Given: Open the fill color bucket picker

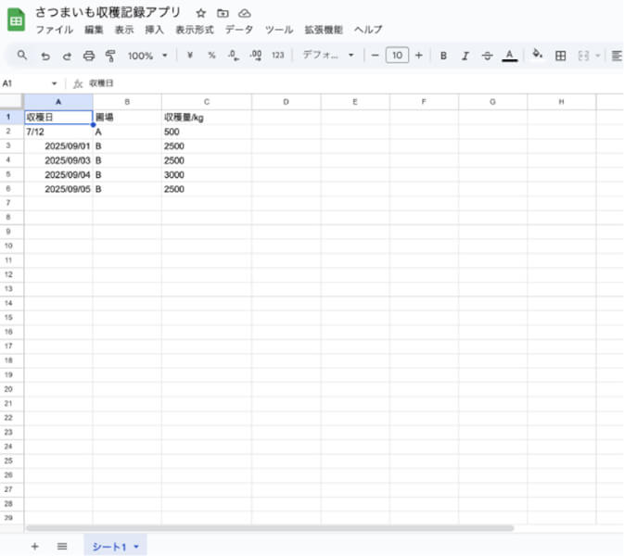Looking at the screenshot, I should tap(536, 56).
